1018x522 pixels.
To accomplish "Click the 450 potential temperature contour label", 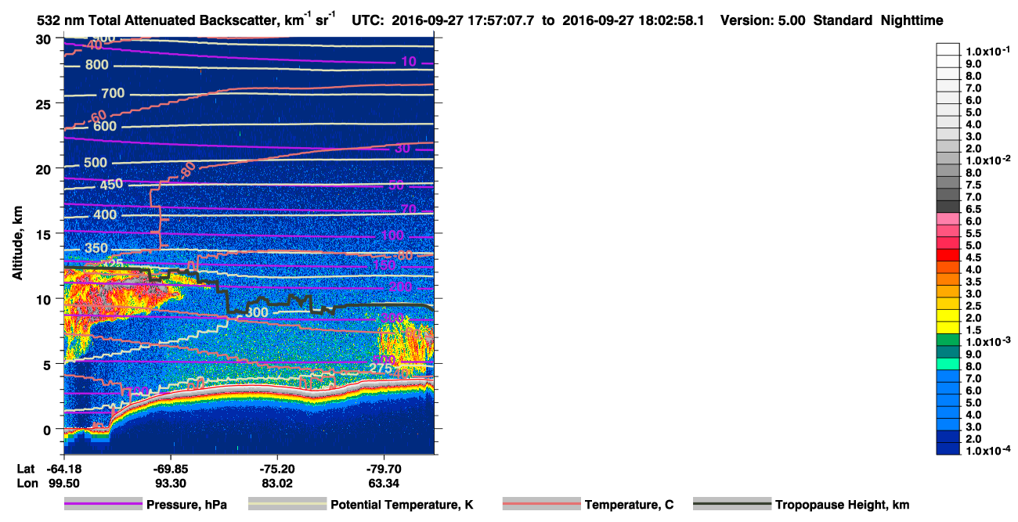I will pos(111,185).
